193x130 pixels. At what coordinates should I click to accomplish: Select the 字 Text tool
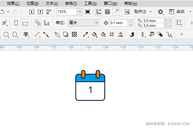pyautogui.click(x=26, y=34)
